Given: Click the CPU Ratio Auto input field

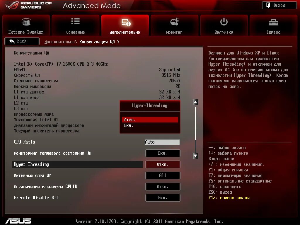Looking at the screenshot, I should [x=162, y=142].
